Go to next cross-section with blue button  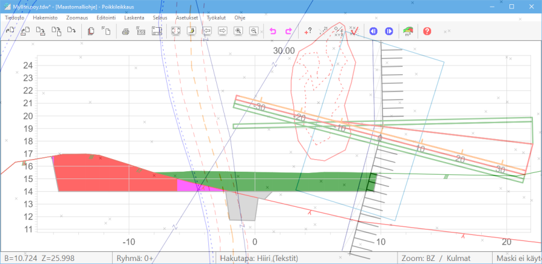click(x=388, y=31)
